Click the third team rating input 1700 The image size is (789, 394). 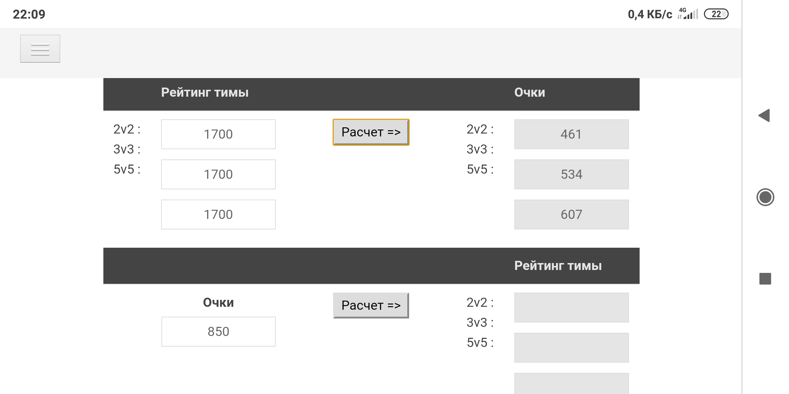point(218,215)
